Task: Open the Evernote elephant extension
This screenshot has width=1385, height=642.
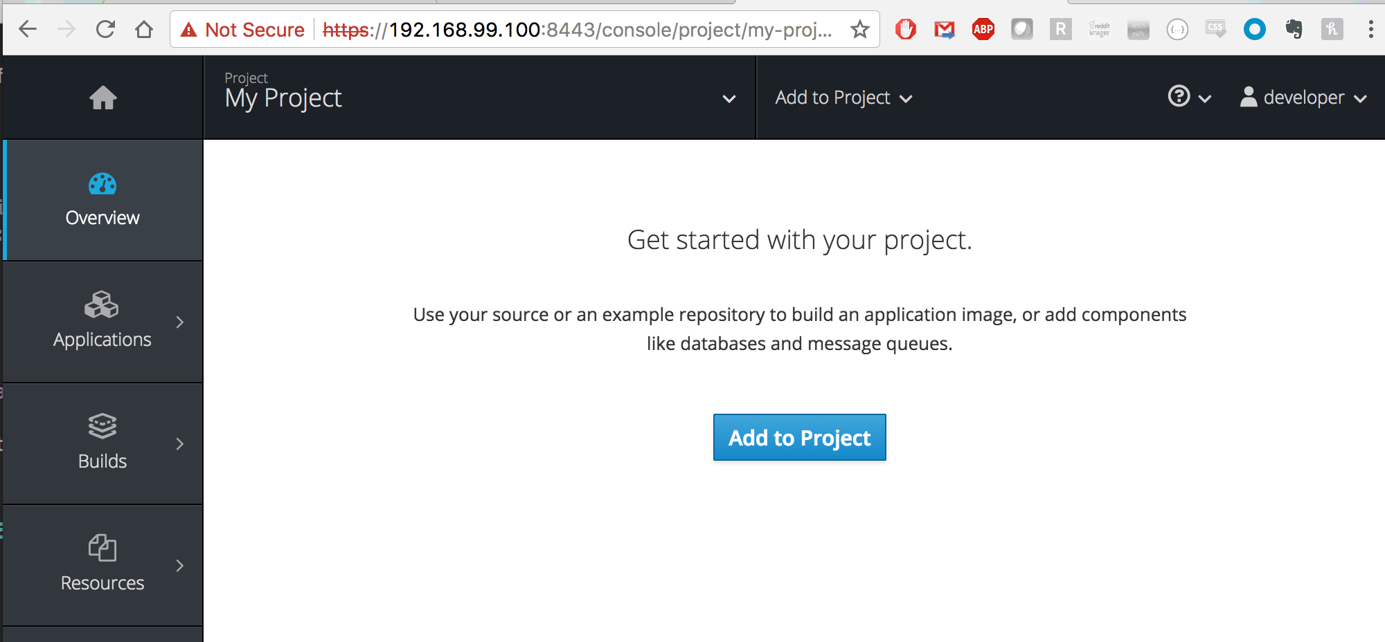Action: coord(1294,29)
